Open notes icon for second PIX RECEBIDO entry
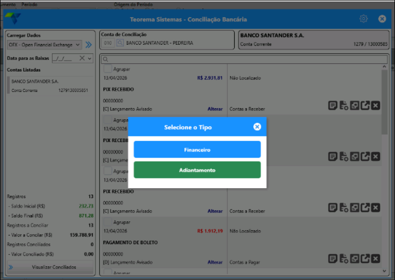This screenshot has width=395, height=280. 333,157
